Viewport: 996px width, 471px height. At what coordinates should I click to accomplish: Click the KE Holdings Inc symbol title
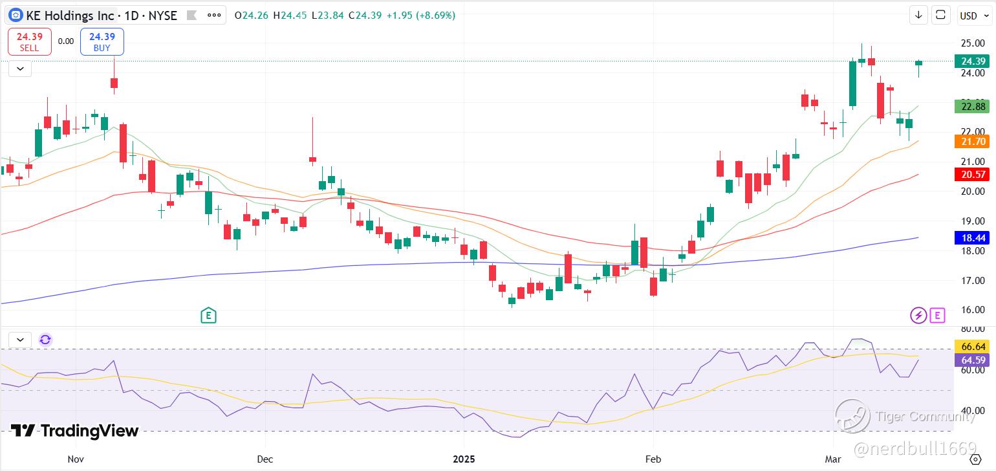coord(70,16)
